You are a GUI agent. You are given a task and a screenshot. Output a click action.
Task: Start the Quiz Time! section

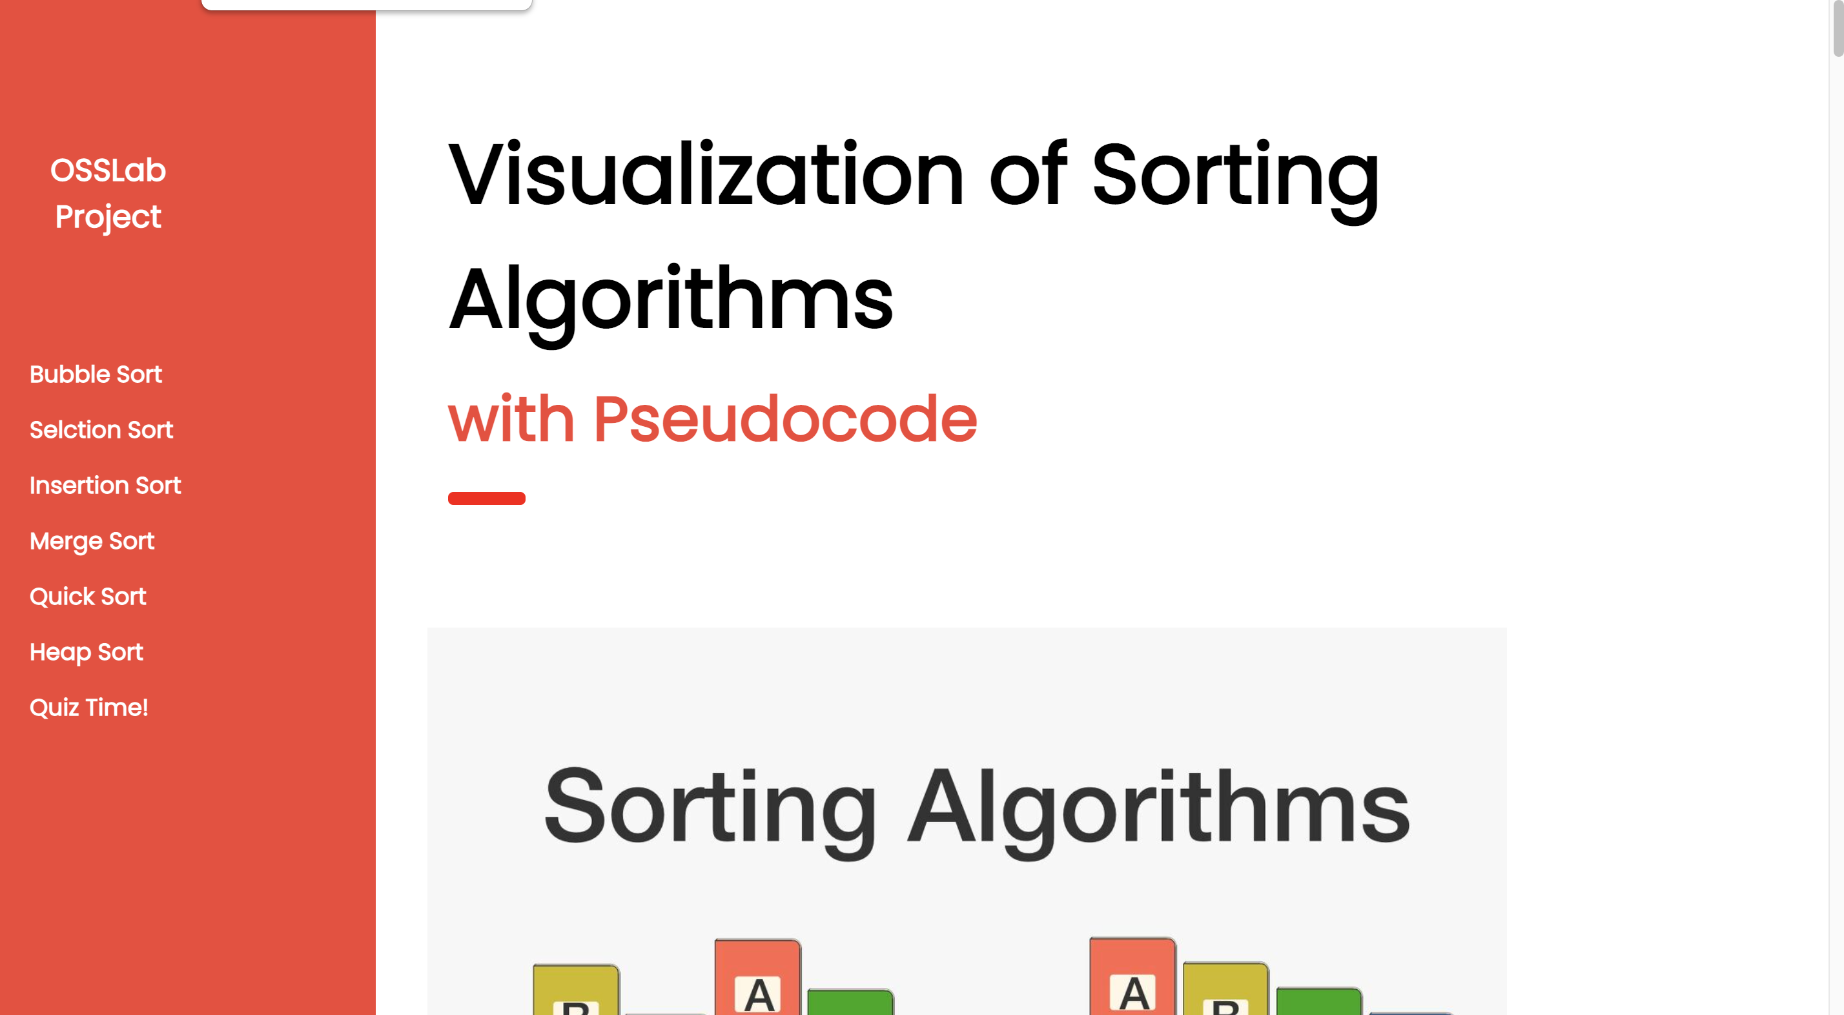[88, 707]
